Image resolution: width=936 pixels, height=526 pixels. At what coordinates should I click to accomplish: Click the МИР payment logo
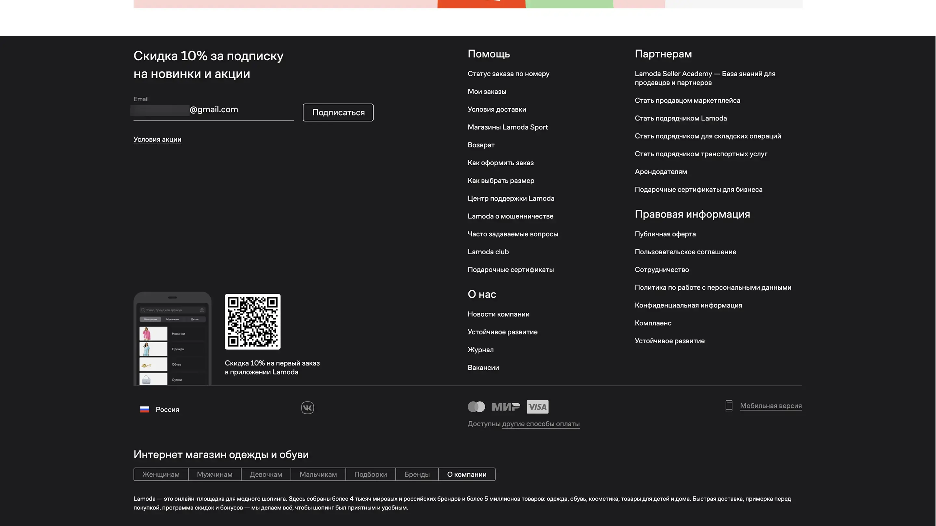click(x=506, y=407)
